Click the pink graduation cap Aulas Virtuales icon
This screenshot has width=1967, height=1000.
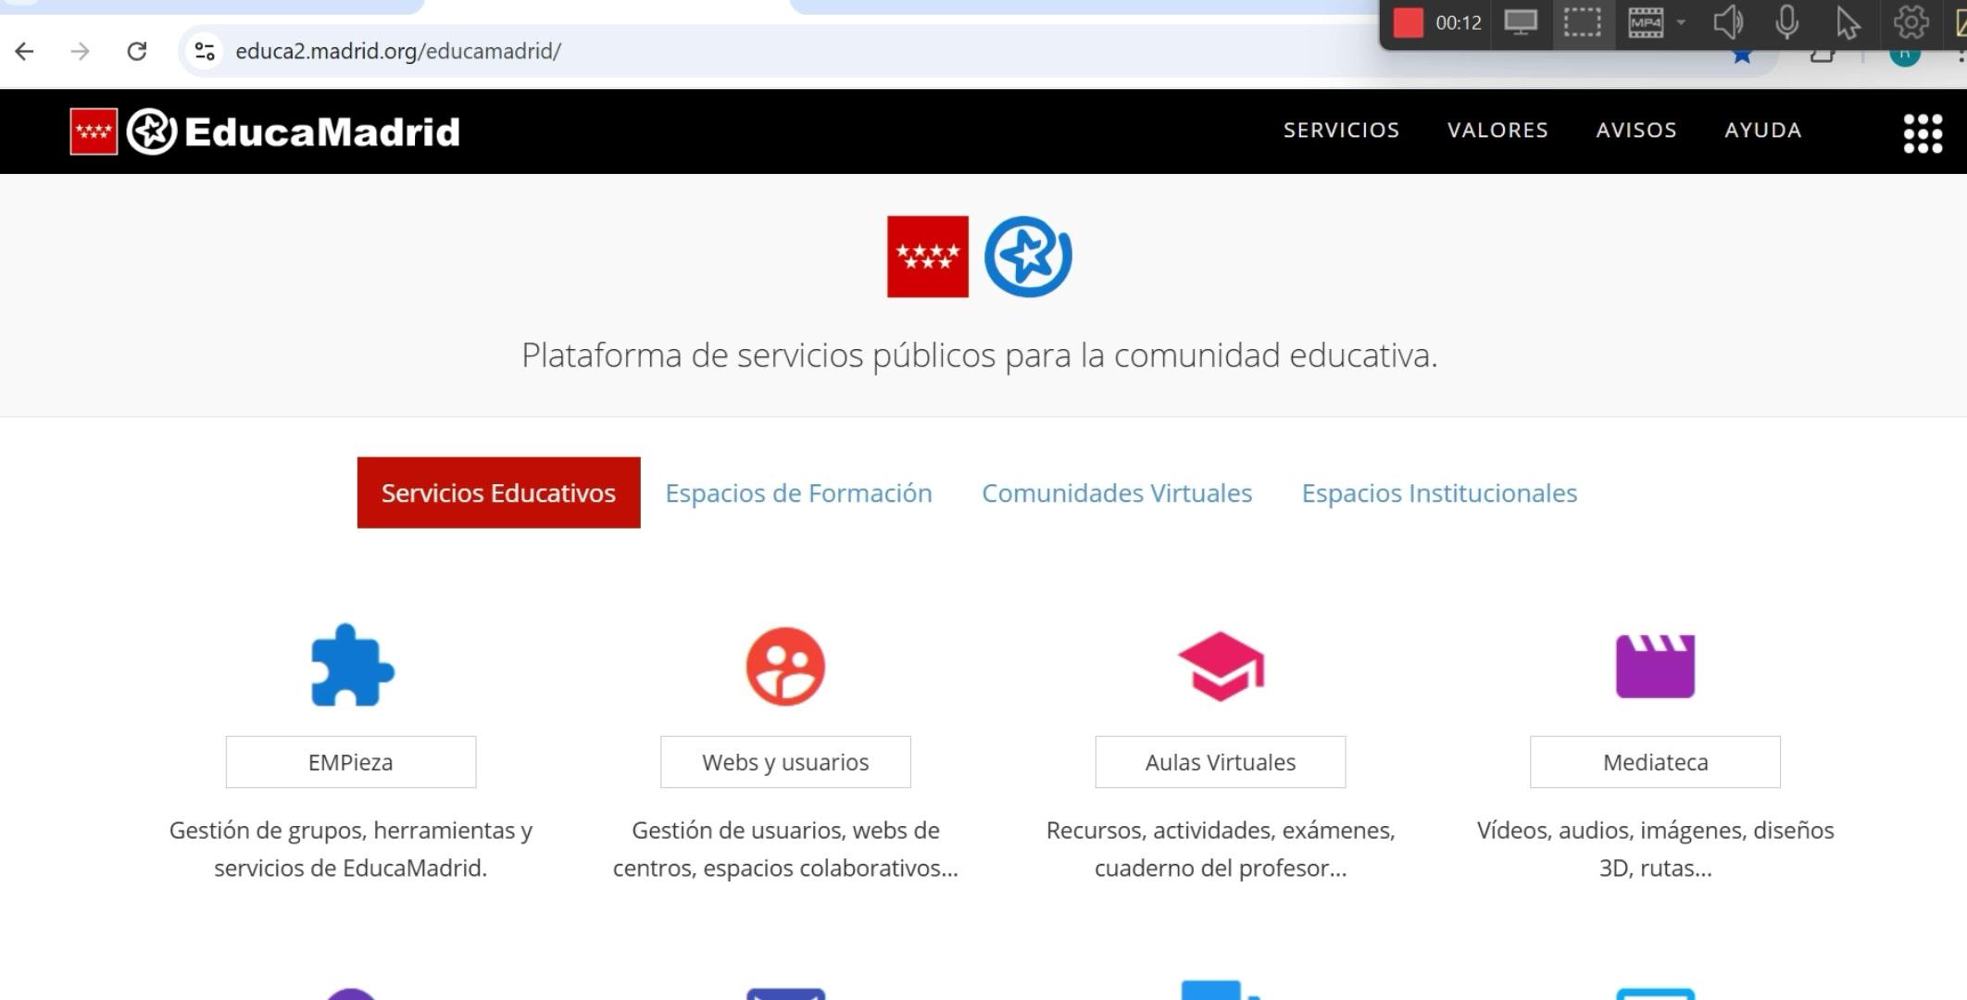(x=1221, y=667)
